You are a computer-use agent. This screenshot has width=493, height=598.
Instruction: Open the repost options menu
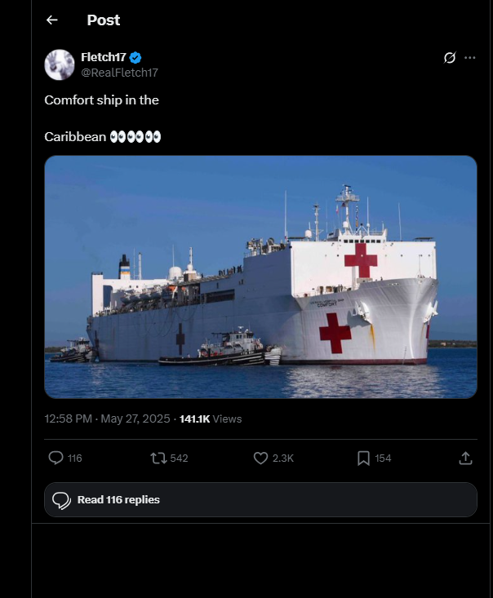pos(158,458)
